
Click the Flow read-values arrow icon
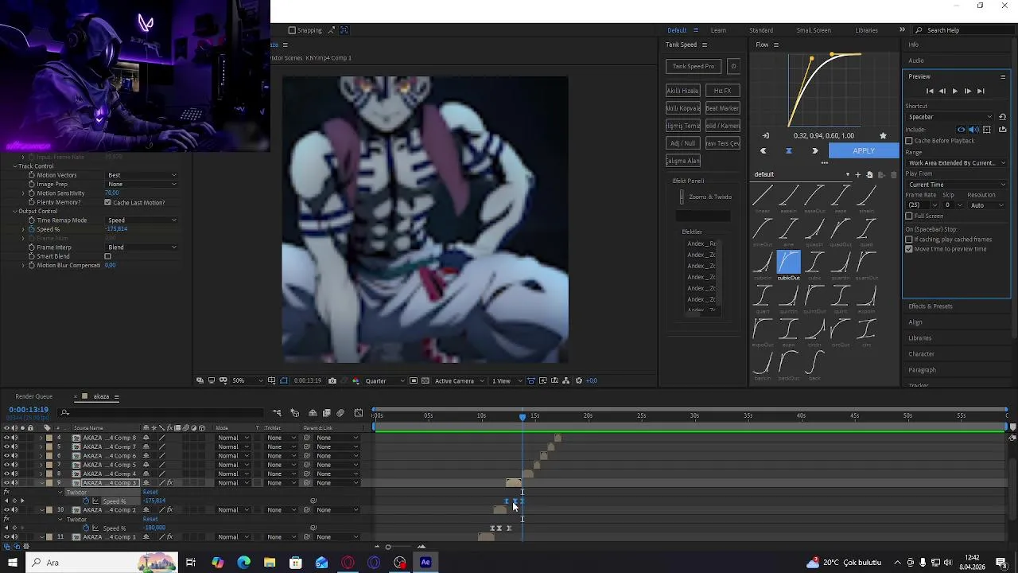[766, 135]
